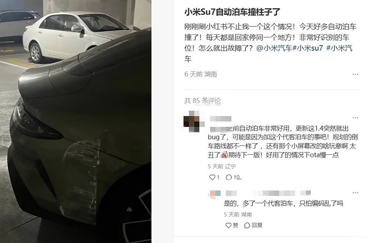Open the reply author's small avatar
The image size is (367, 243).
[x=215, y=193]
